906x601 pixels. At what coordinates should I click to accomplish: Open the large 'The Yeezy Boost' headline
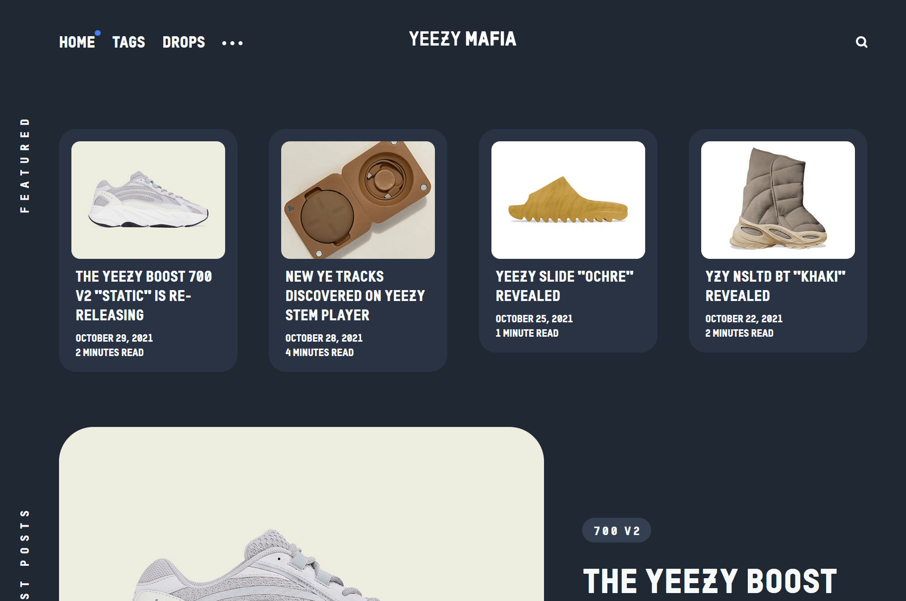710,581
